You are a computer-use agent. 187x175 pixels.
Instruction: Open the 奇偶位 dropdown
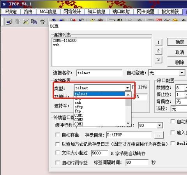pos(182,101)
